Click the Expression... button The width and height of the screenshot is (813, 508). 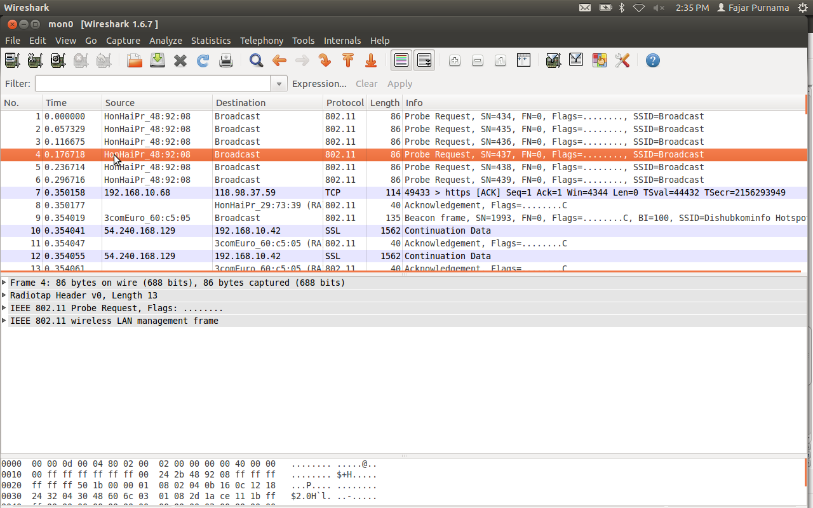[x=319, y=84]
